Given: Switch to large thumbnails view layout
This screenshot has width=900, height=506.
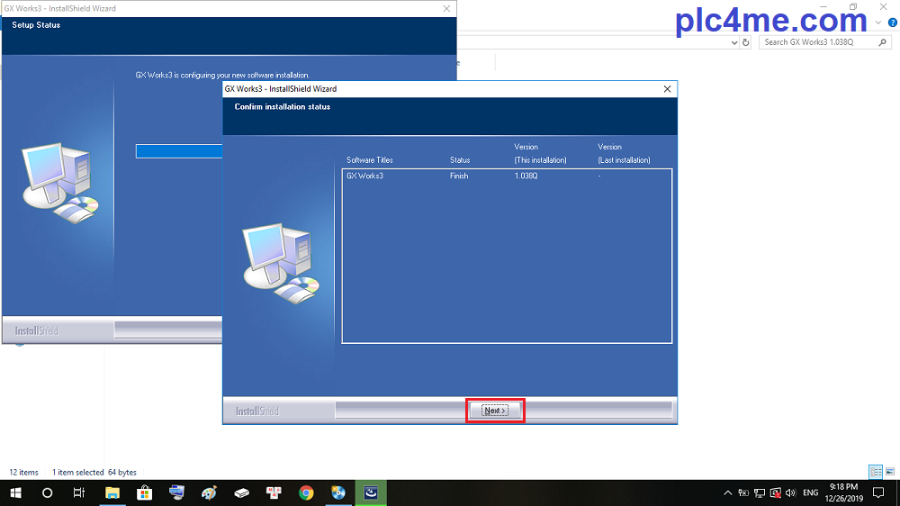Looking at the screenshot, I should tap(890, 472).
